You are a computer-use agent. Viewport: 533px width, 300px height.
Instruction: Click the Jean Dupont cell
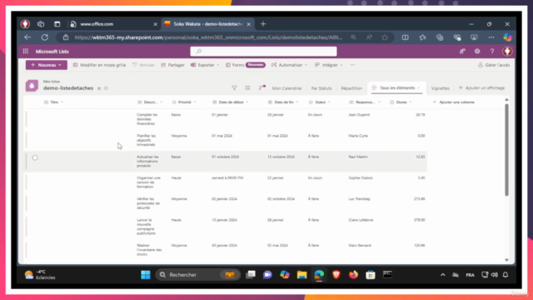[x=359, y=115]
